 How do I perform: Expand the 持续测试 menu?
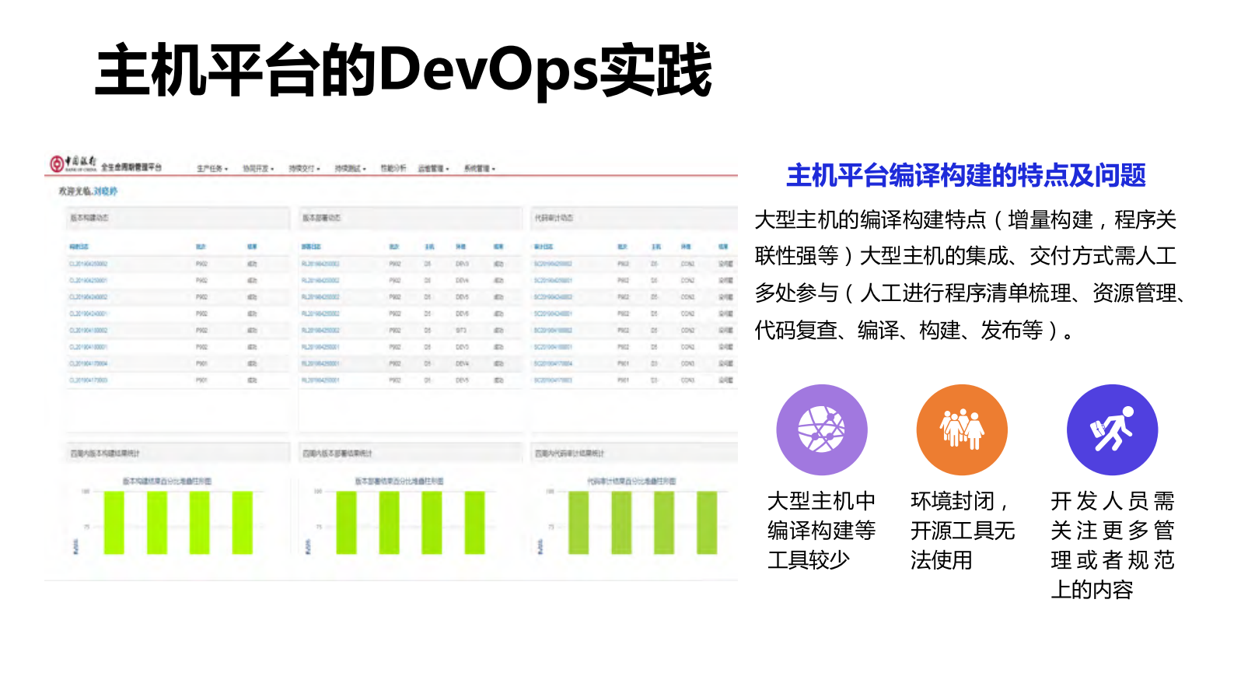[x=350, y=169]
